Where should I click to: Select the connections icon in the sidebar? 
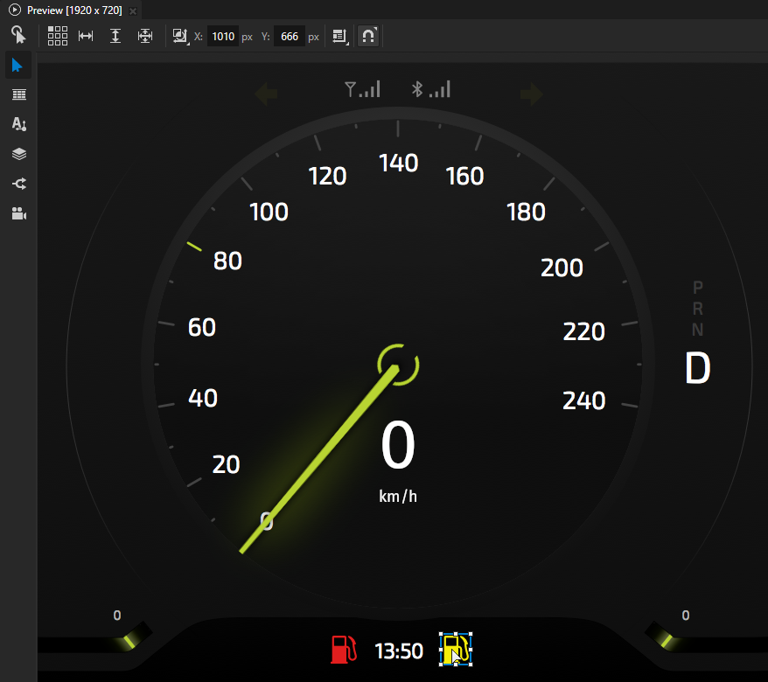pyautogui.click(x=18, y=184)
